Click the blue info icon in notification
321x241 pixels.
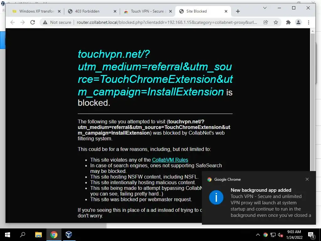[216, 197]
